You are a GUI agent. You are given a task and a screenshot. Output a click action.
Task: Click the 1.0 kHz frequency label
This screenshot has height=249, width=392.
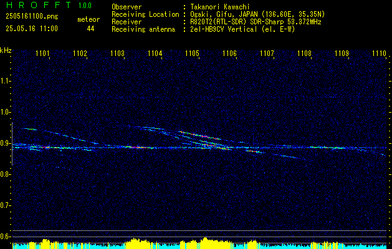5,112
